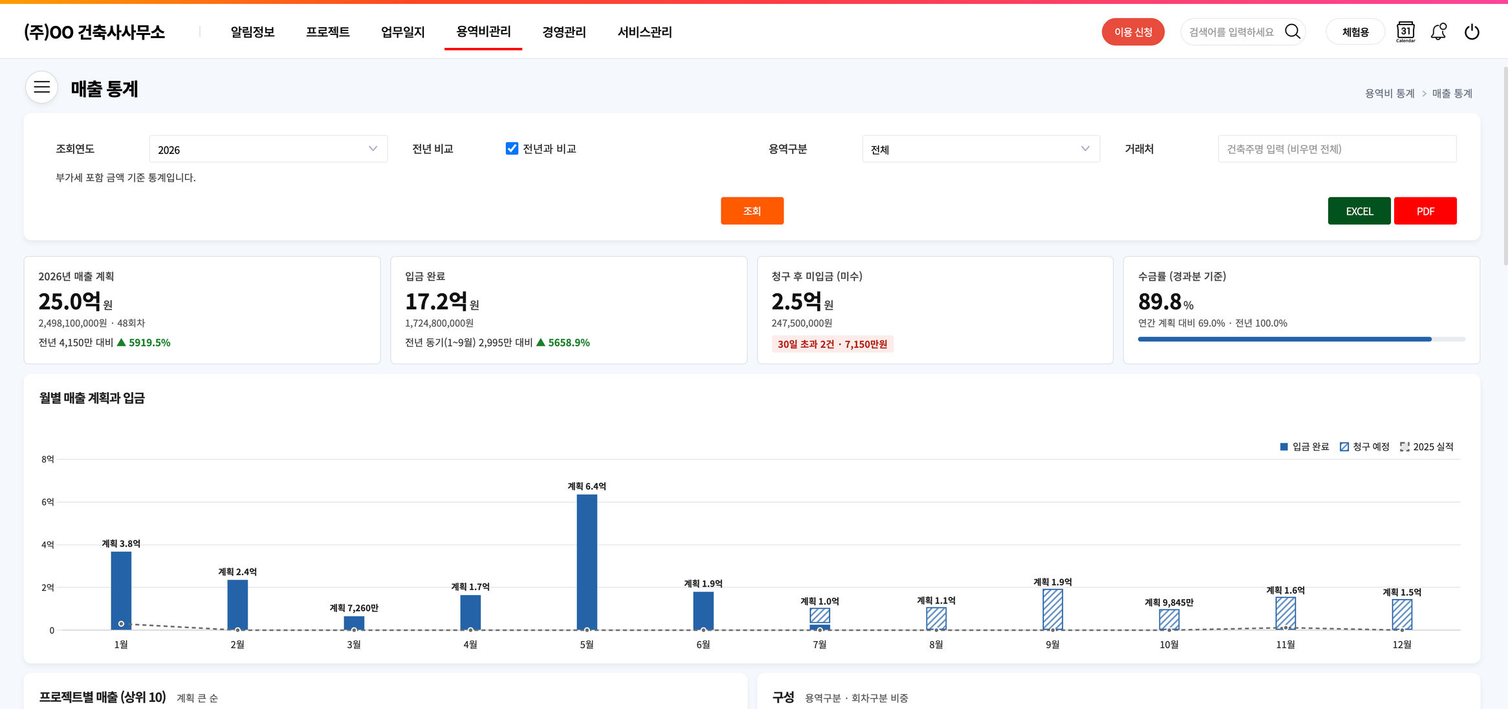Export statistics with EXCEL button
Image resolution: width=1508 pixels, height=709 pixels.
(x=1359, y=211)
